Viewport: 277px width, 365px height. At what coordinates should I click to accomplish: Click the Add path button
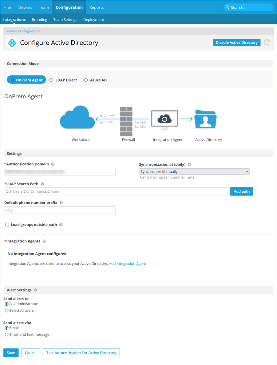pyautogui.click(x=242, y=191)
